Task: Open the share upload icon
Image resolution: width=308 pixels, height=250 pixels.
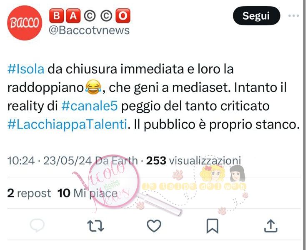Action: pyautogui.click(x=270, y=226)
